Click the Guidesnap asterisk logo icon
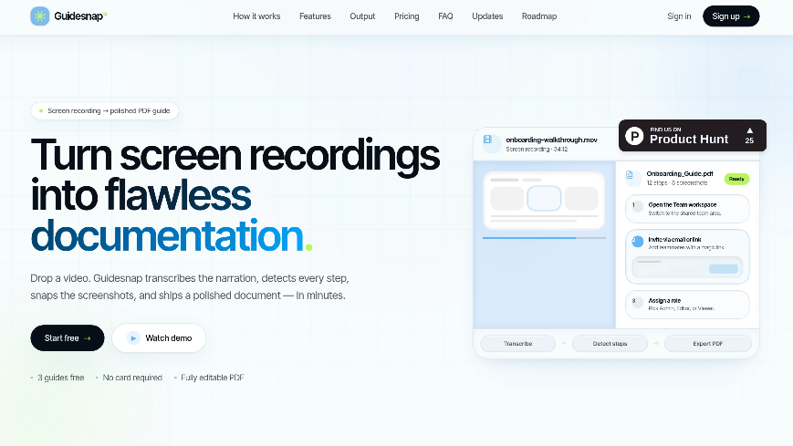Viewport: 793px width, 446px height. click(40, 16)
